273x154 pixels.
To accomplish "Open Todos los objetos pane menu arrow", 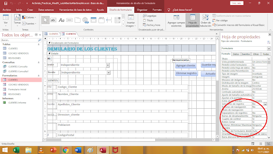I will pyautogui.click(x=36, y=35).
